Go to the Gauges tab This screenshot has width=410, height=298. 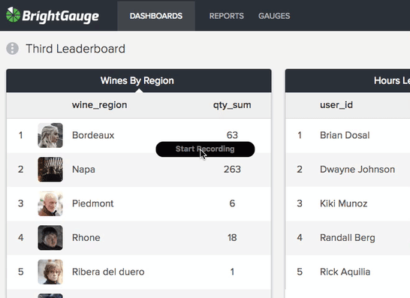[x=274, y=16]
